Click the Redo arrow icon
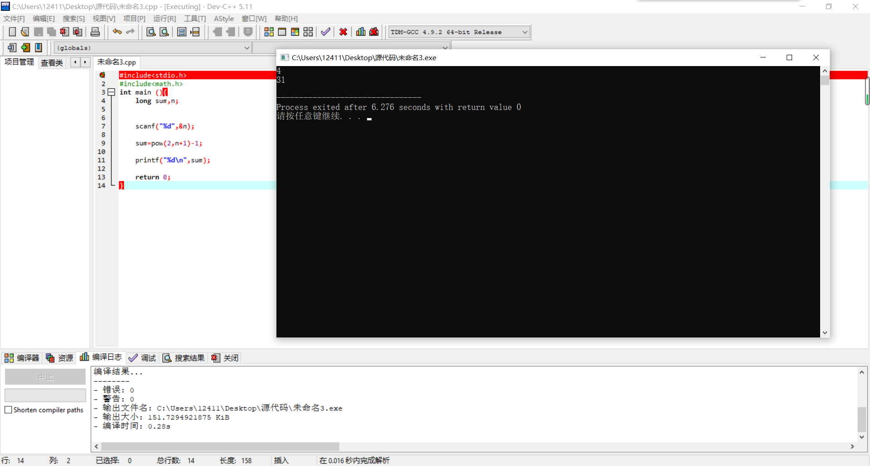This screenshot has width=870, height=466. point(130,32)
